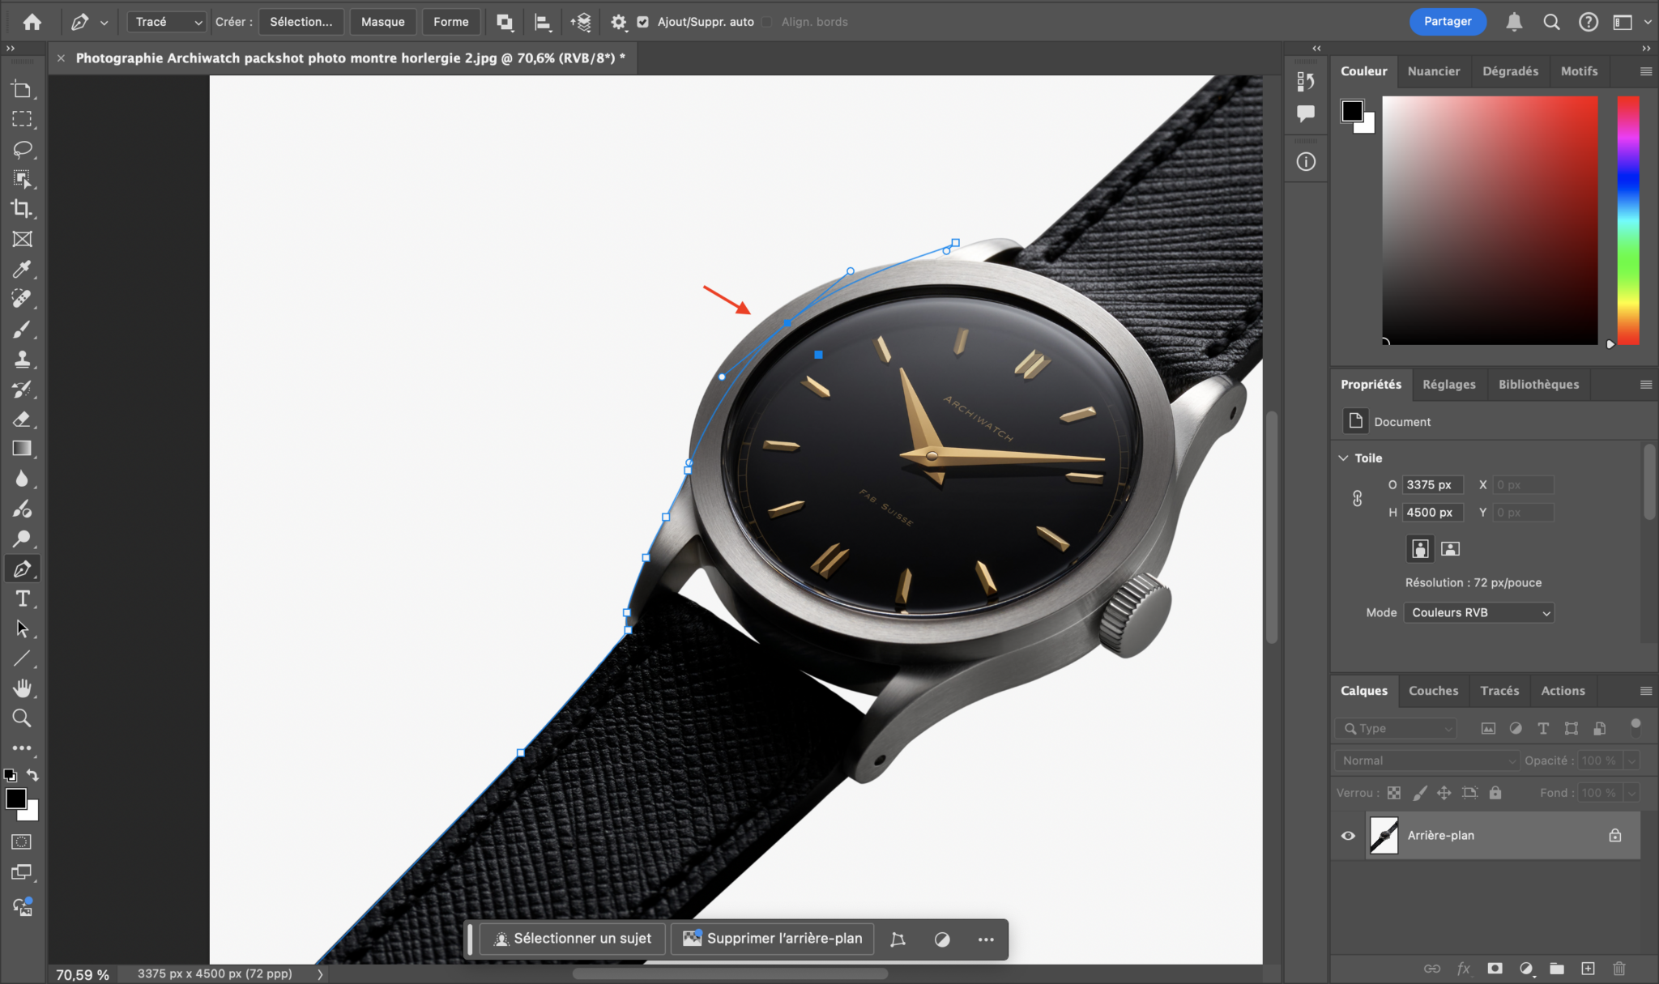The height and width of the screenshot is (984, 1659).
Task: Select the Clone Stamp tool
Action: 22,359
